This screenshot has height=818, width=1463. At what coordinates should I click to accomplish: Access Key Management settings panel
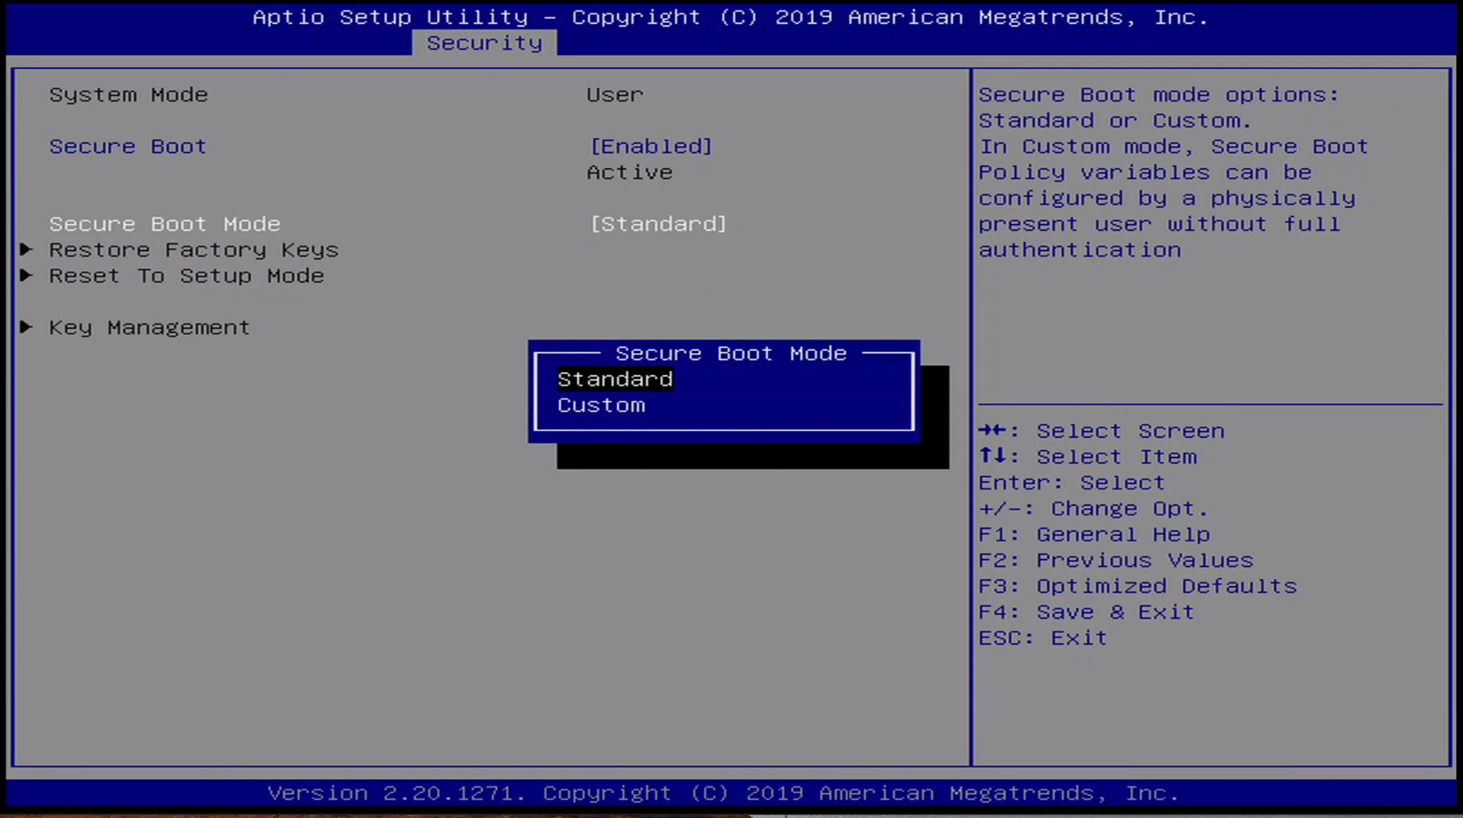(150, 327)
